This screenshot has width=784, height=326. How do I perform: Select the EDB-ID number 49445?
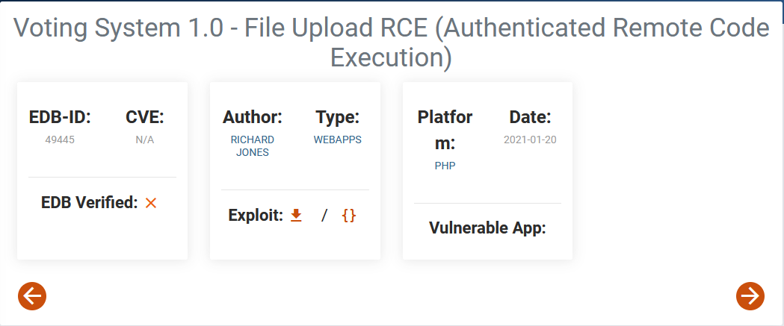[x=60, y=140]
